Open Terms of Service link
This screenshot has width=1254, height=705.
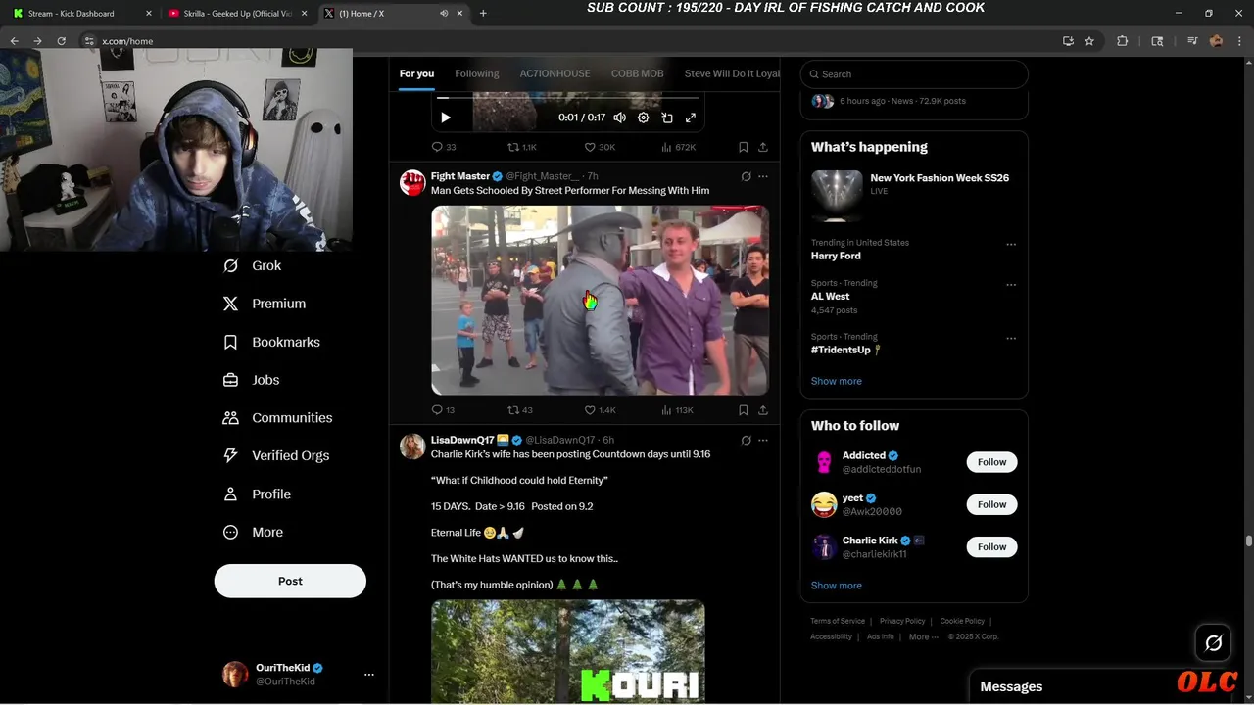(x=838, y=621)
